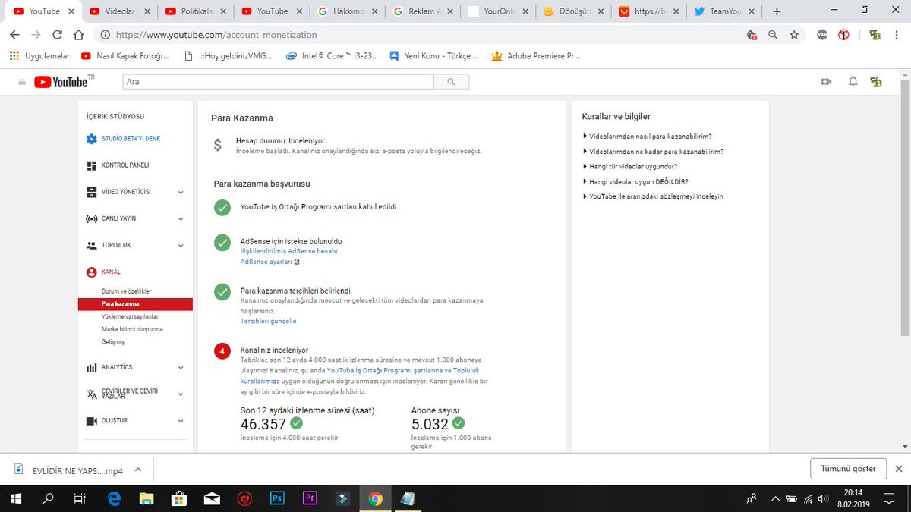911x512 pixels.
Task: Click the search magnifier button
Action: click(452, 82)
